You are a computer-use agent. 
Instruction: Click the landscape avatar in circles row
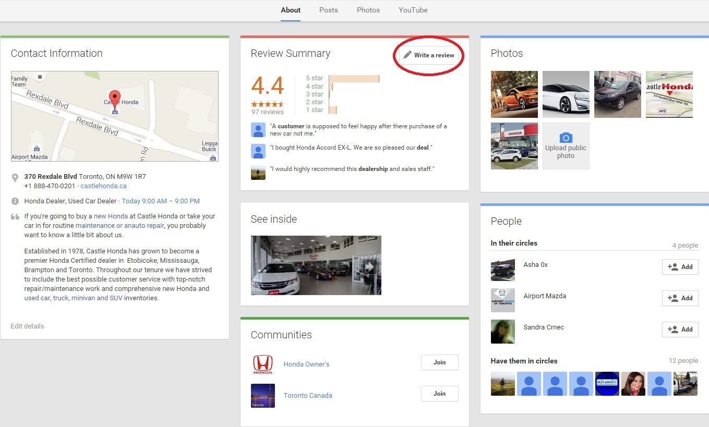click(503, 384)
